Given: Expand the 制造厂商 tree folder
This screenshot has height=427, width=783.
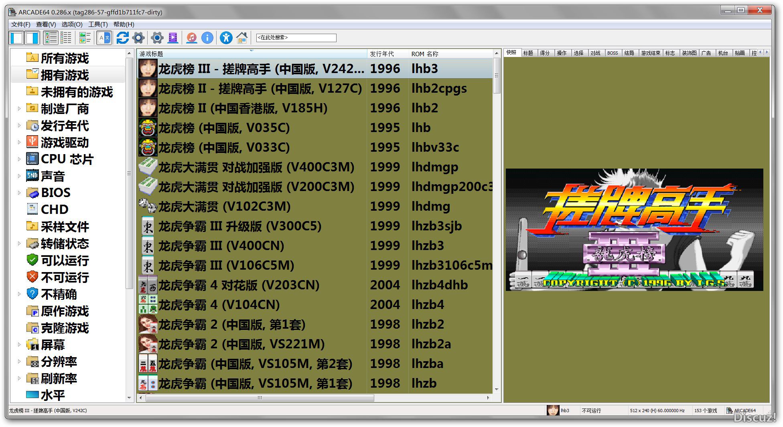Looking at the screenshot, I should 19,108.
